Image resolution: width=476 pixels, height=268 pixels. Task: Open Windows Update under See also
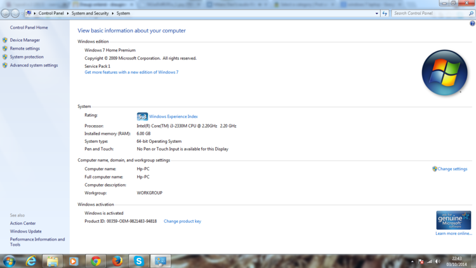click(x=25, y=232)
